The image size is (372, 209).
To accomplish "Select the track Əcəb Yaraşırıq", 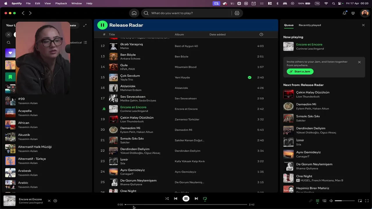I will pyautogui.click(x=186, y=46).
